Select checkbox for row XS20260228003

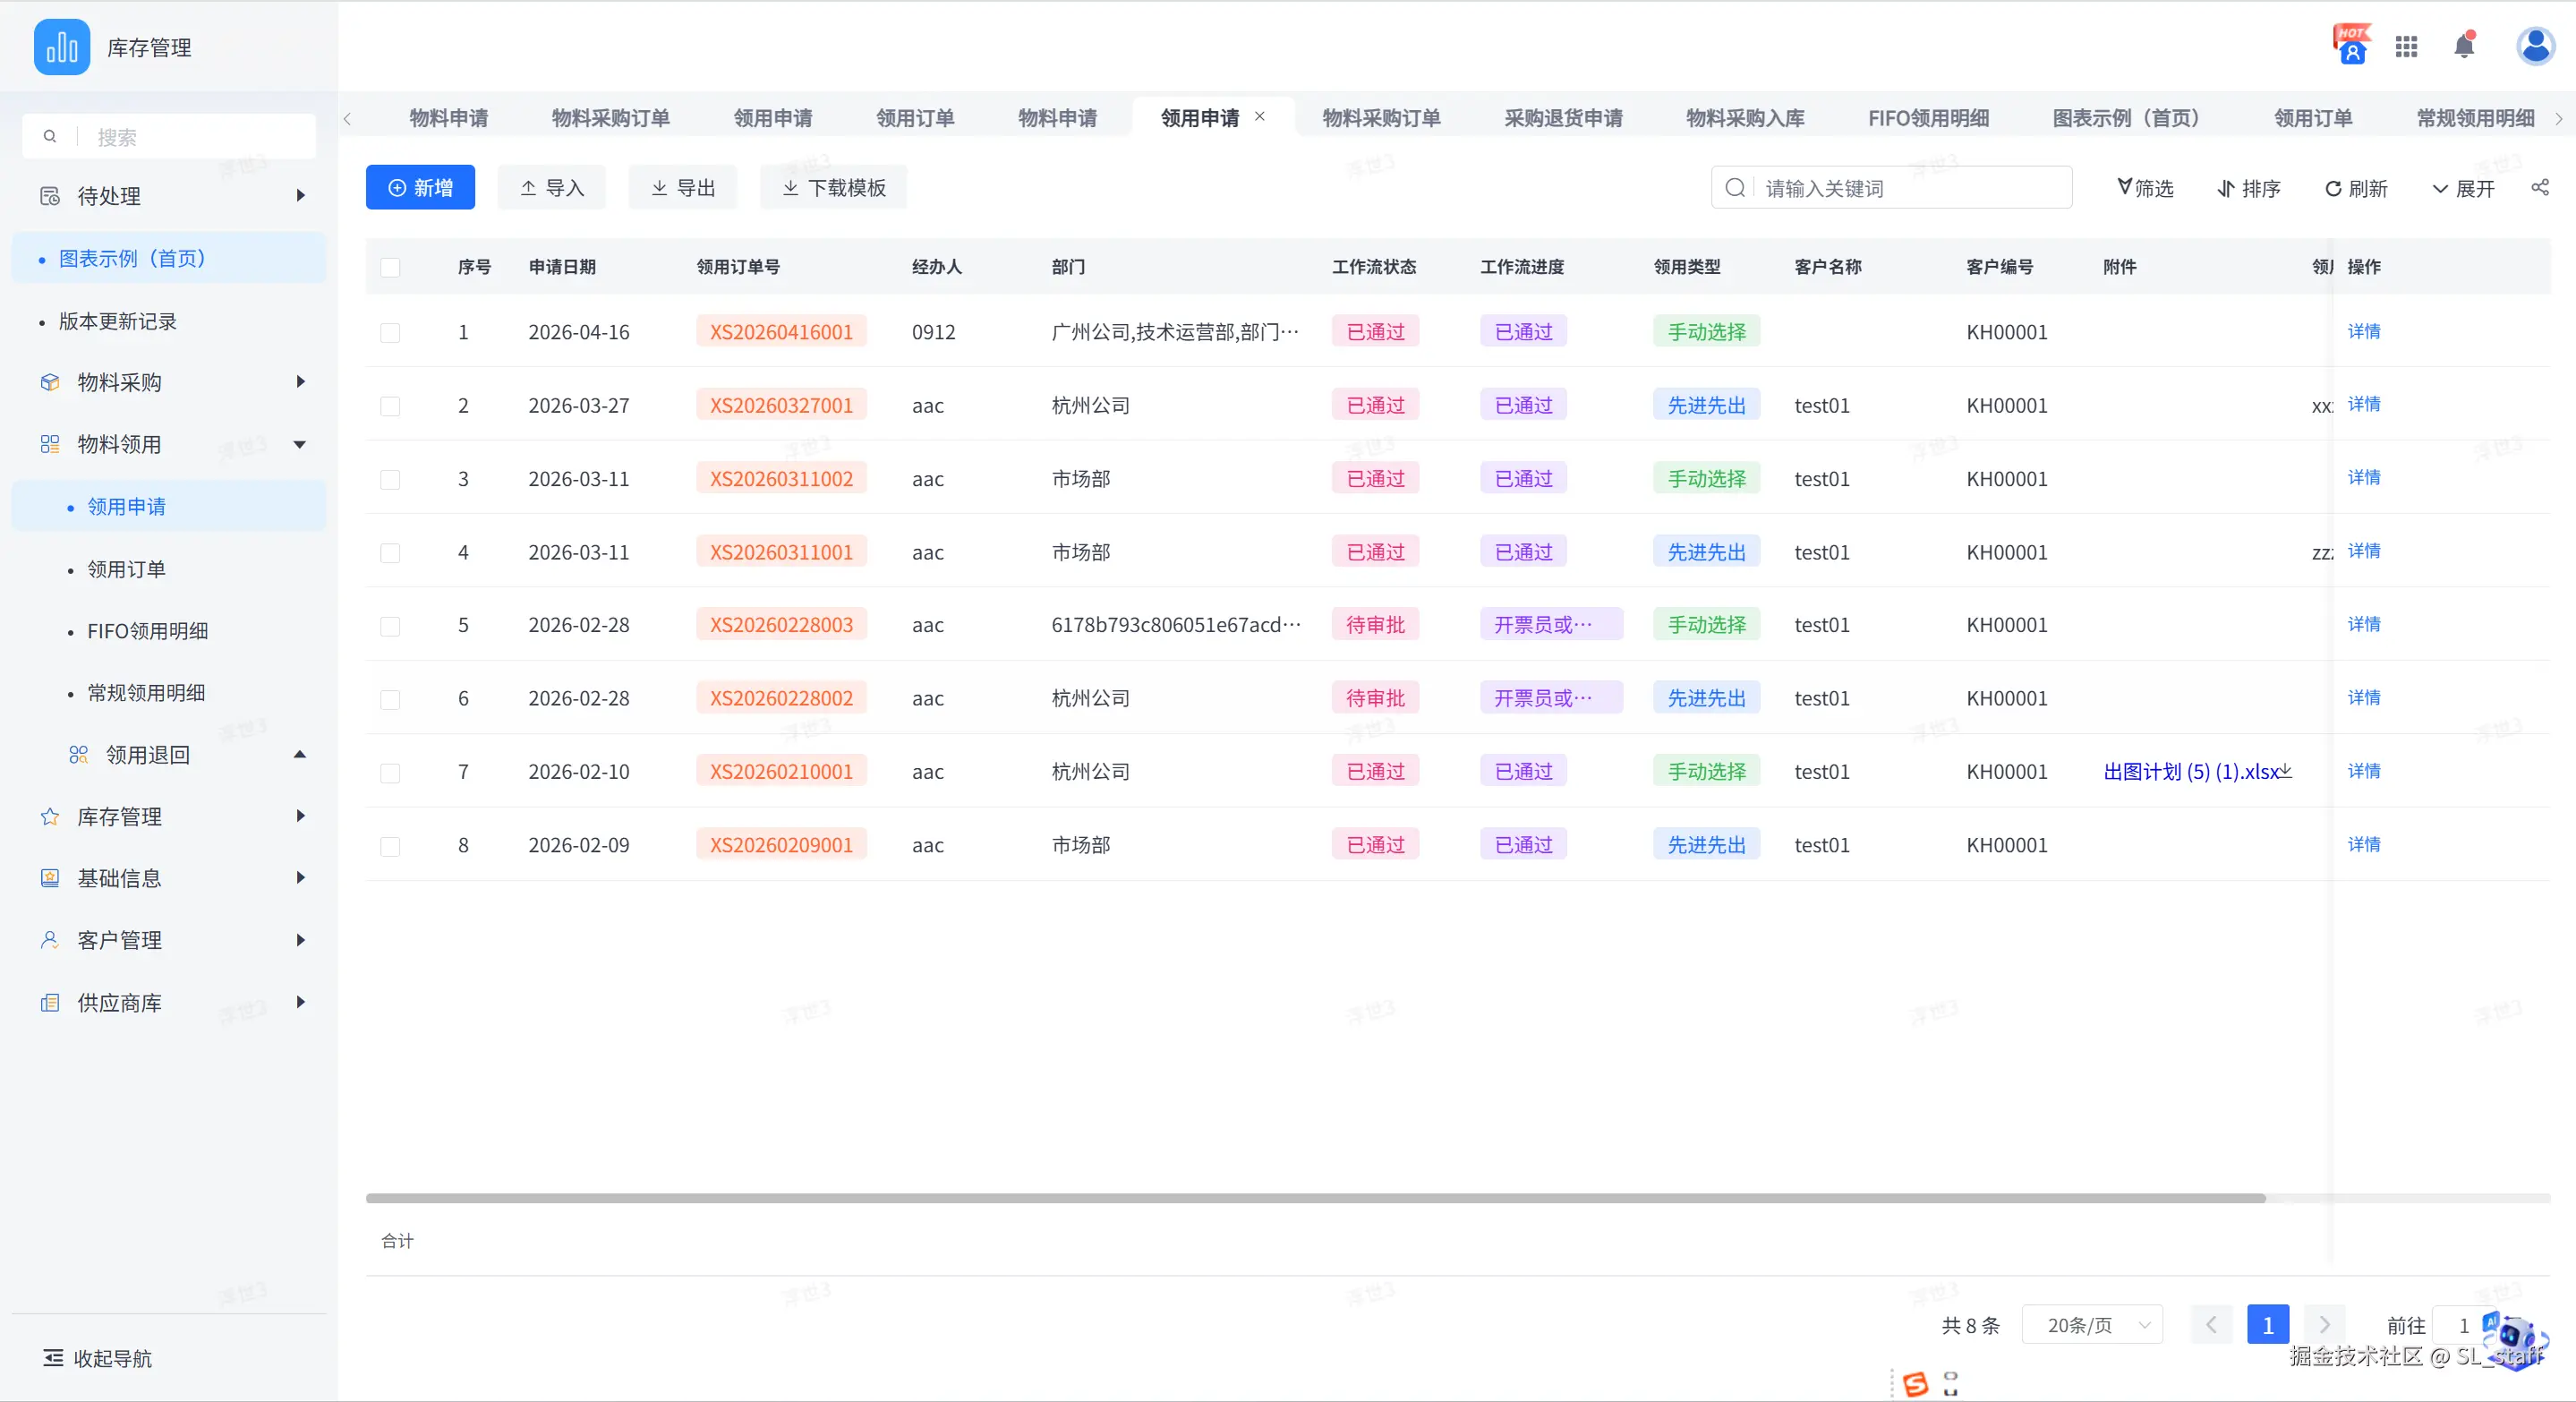390,626
